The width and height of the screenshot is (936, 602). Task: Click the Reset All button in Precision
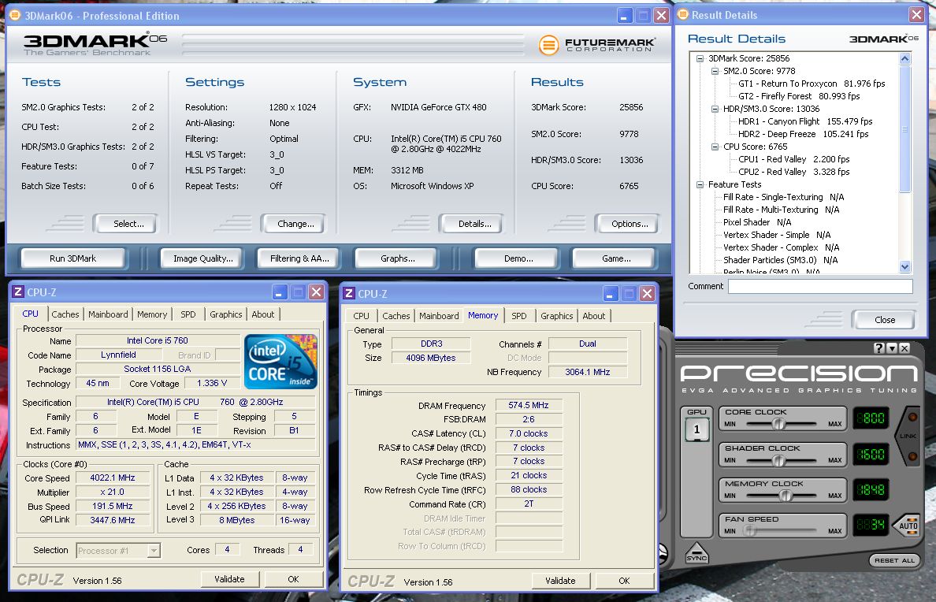coord(895,560)
